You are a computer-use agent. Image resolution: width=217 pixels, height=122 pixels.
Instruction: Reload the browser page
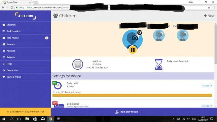(12, 8)
